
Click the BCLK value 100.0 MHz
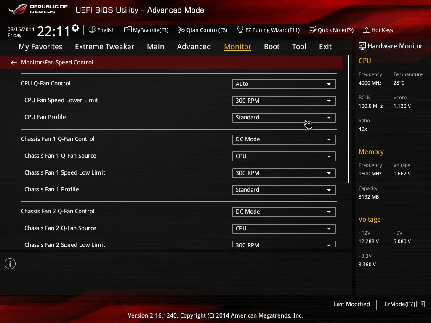tap(370, 106)
